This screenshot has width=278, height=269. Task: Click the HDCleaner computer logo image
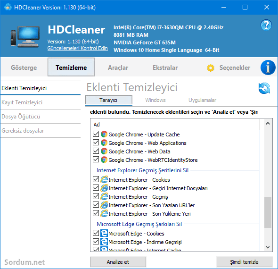click(x=25, y=37)
